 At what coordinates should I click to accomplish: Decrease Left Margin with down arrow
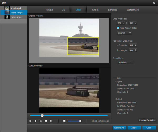(x=136, y=46)
